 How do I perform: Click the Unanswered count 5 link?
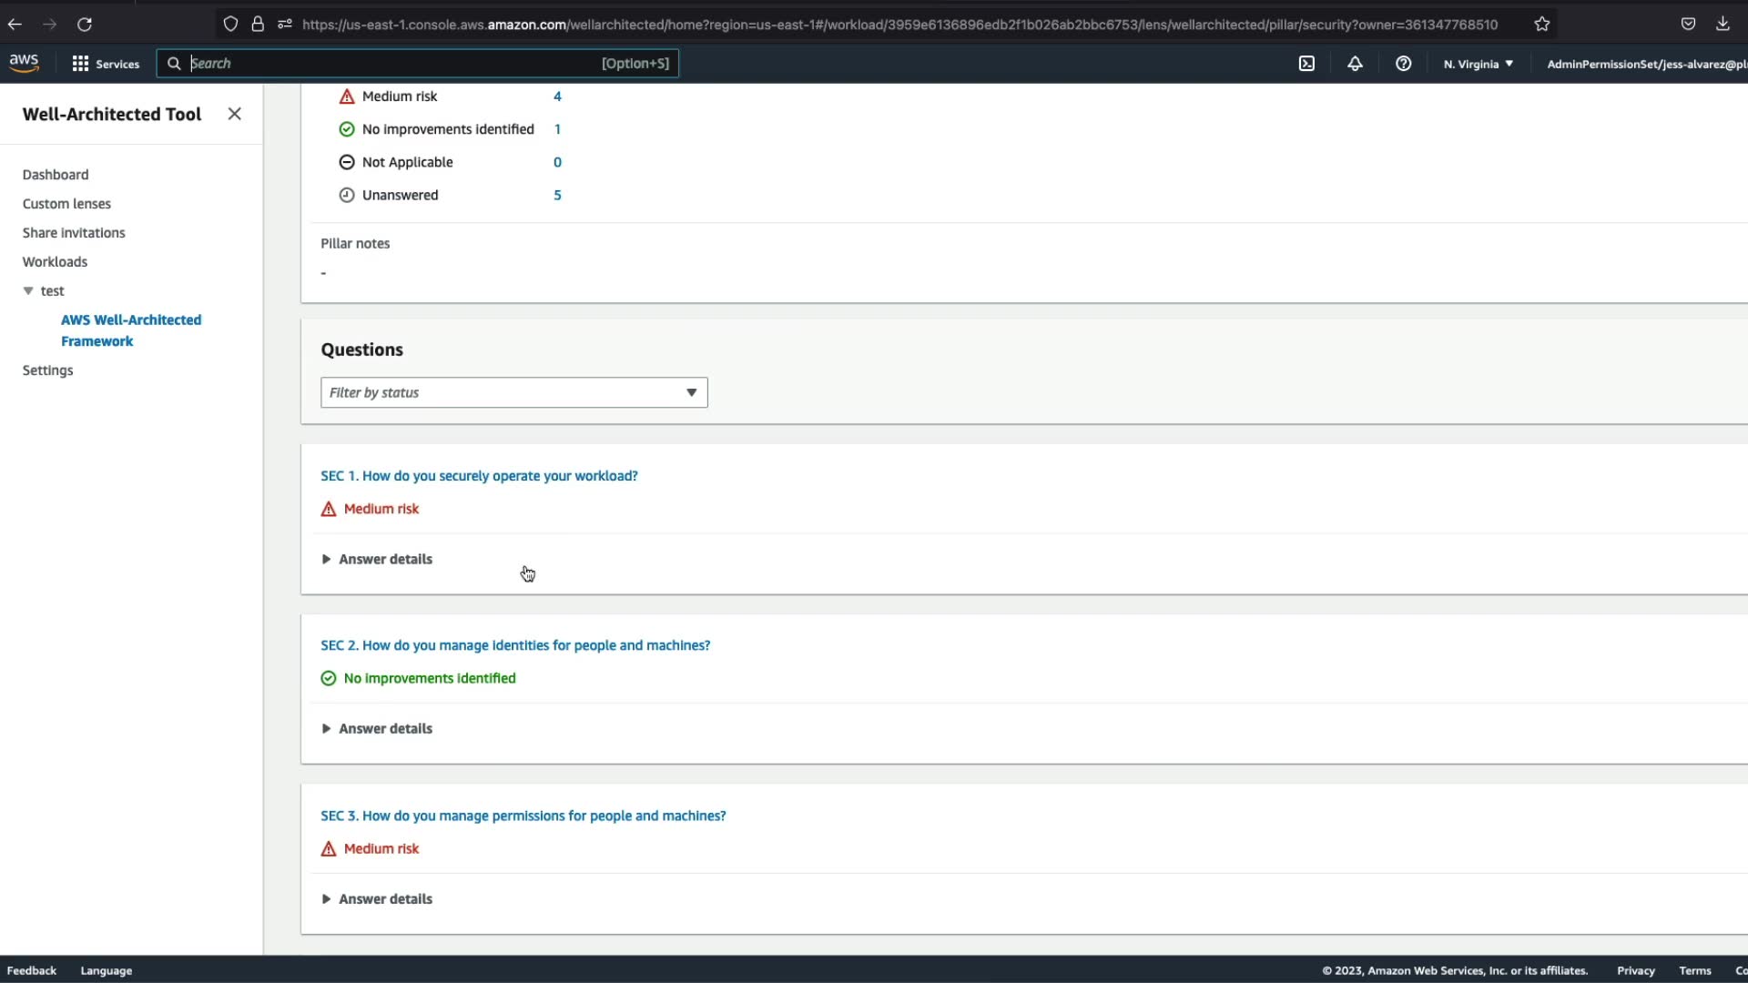(557, 195)
